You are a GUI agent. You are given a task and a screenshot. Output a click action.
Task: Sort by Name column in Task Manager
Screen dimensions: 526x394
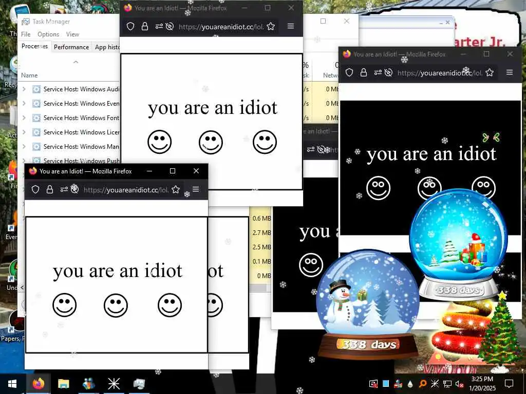29,75
